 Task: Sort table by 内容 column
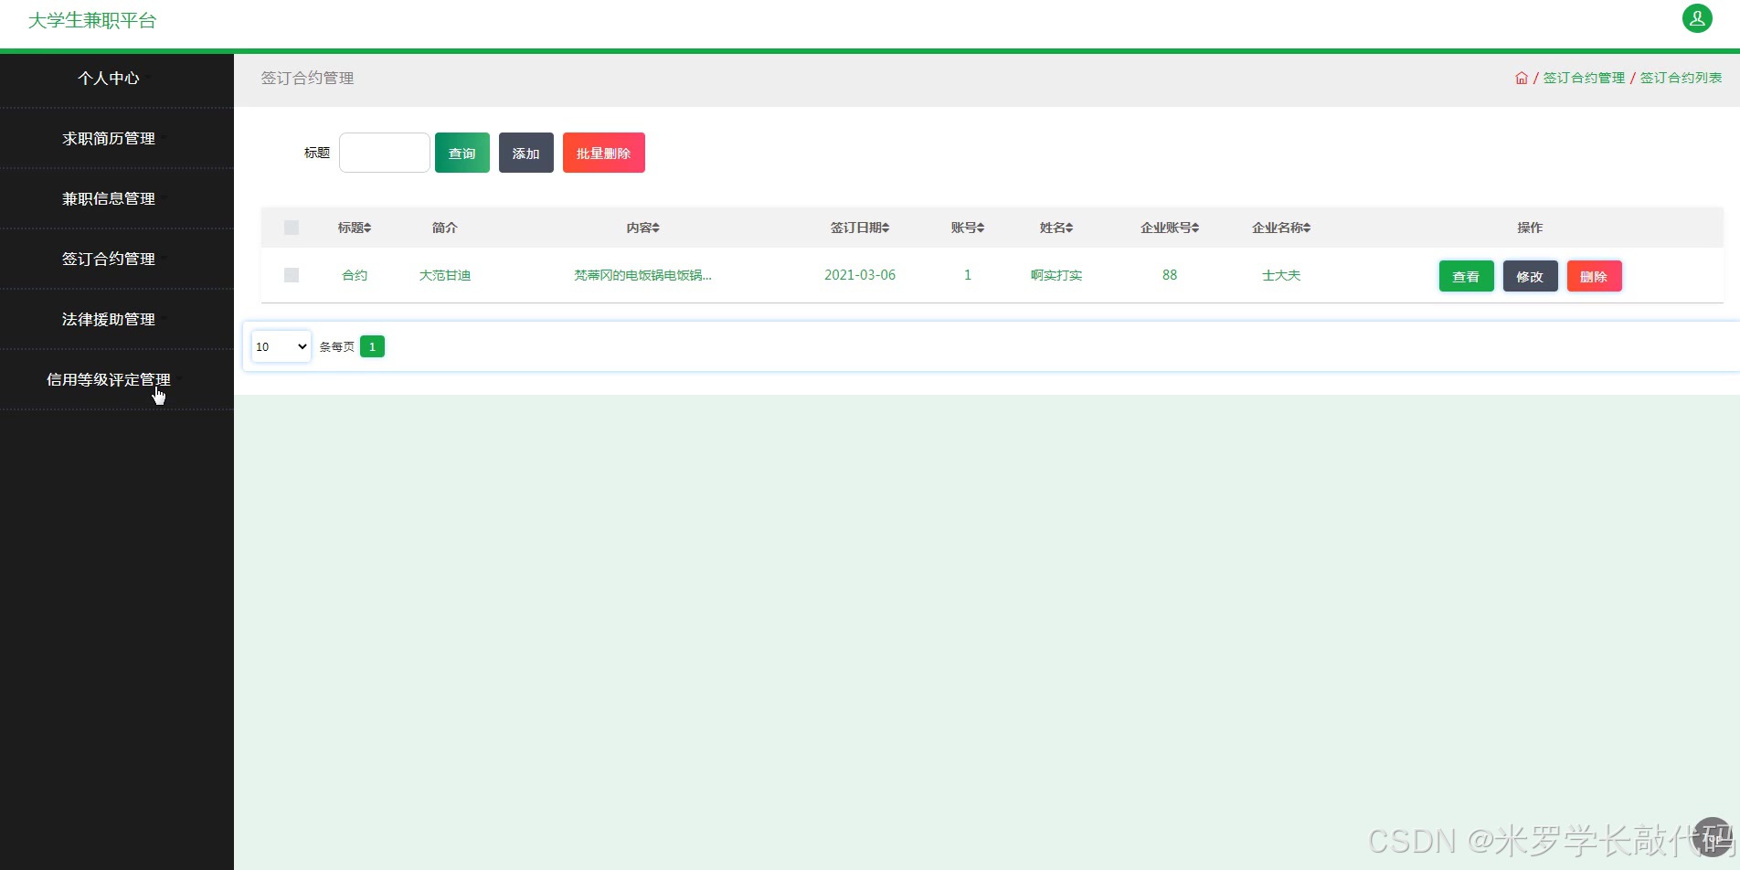[x=643, y=228]
